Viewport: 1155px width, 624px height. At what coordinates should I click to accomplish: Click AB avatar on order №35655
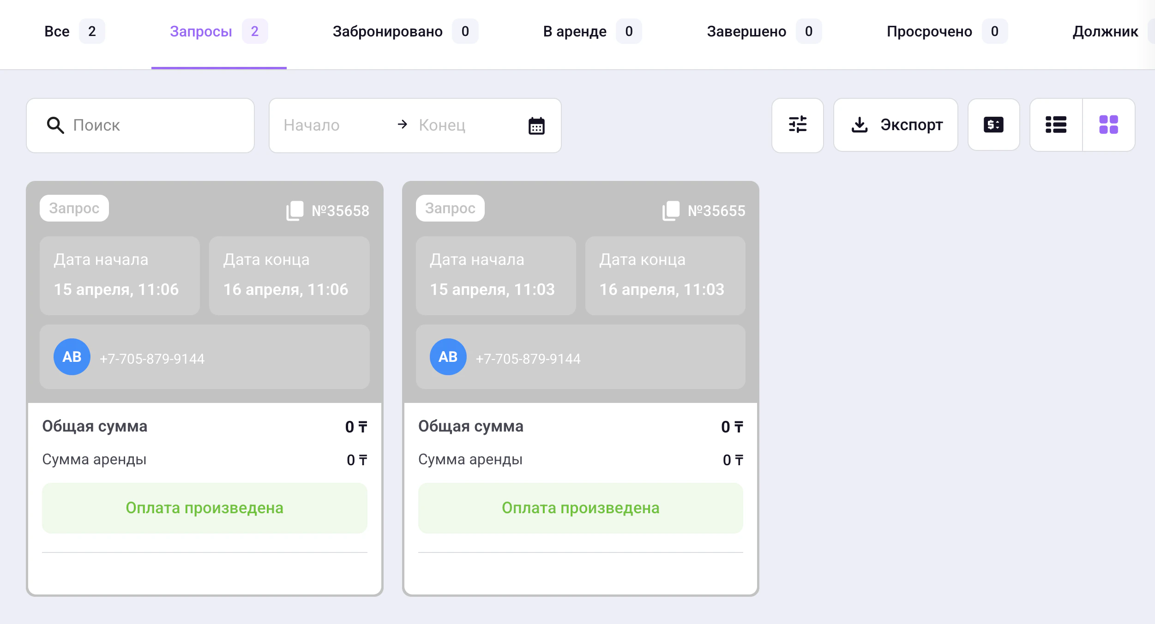tap(448, 357)
